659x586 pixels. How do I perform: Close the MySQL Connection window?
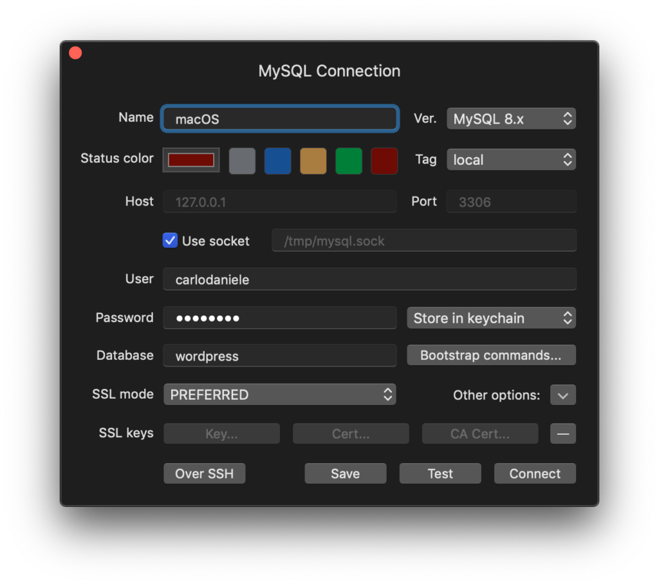[76, 53]
